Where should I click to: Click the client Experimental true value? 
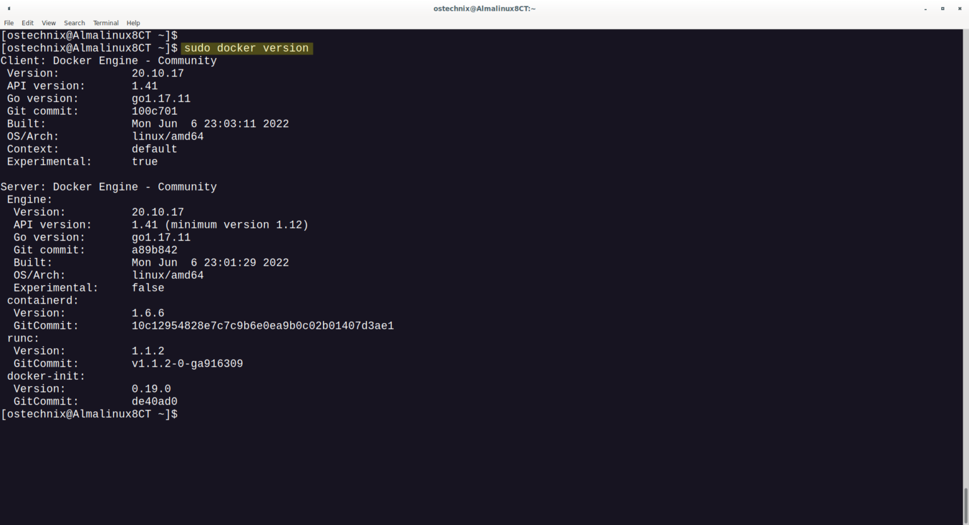pyautogui.click(x=144, y=162)
